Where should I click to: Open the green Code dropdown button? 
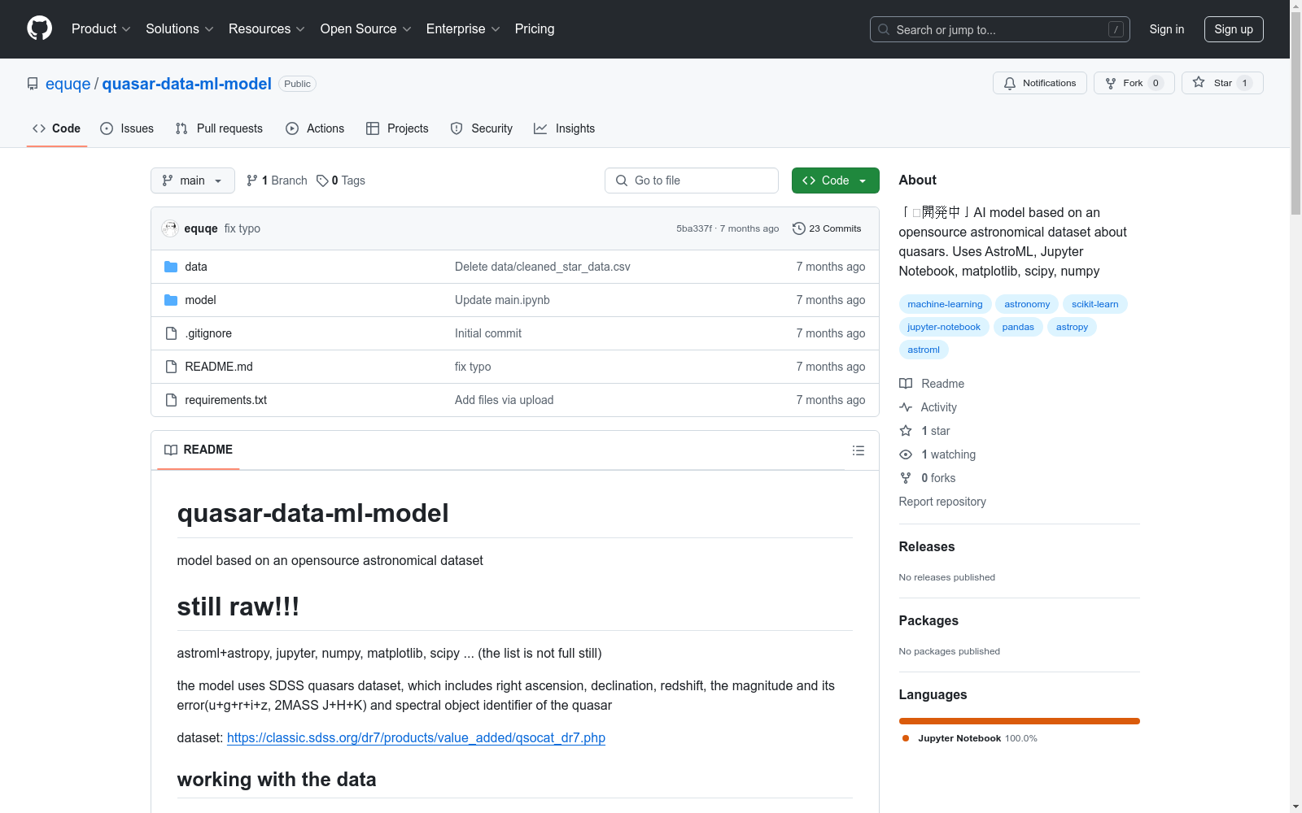835,180
